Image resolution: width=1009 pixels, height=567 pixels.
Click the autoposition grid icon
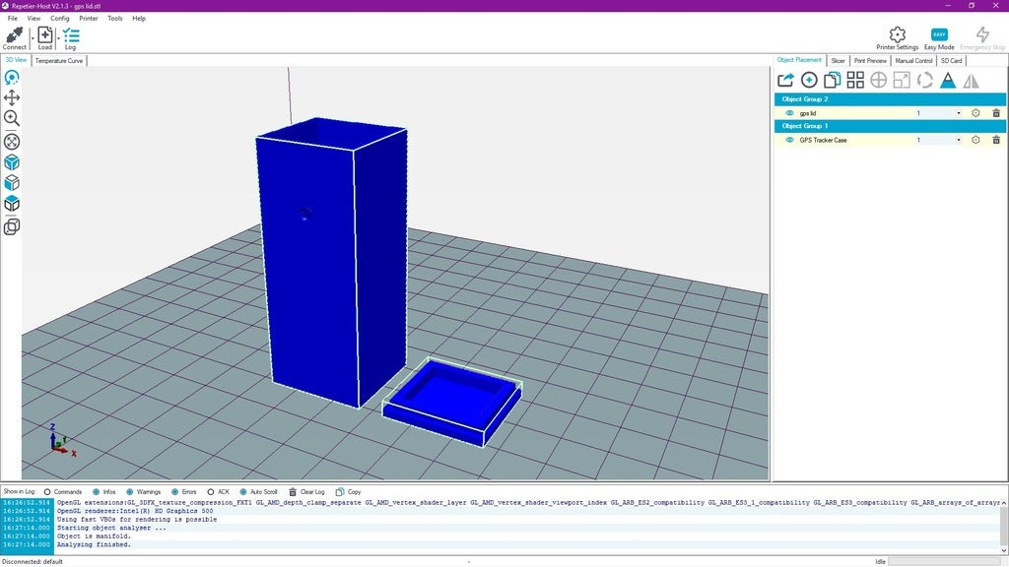coord(855,81)
